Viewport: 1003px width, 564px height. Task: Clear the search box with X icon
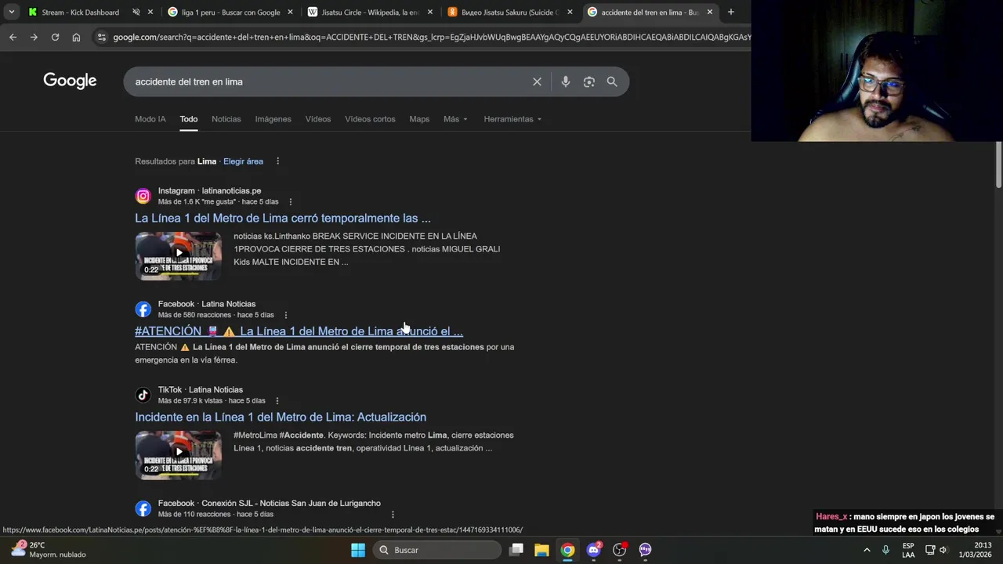[537, 81]
